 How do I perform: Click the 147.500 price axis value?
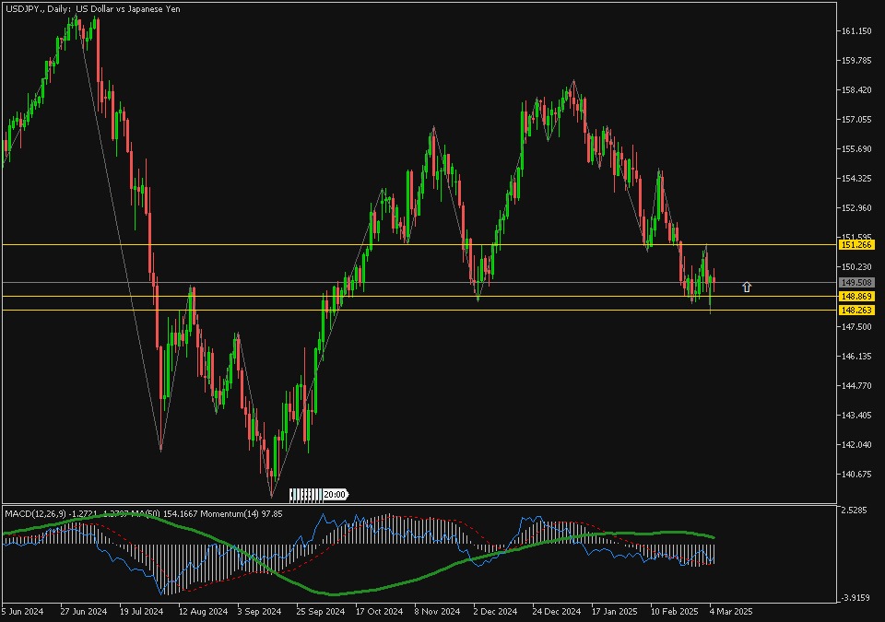point(856,327)
